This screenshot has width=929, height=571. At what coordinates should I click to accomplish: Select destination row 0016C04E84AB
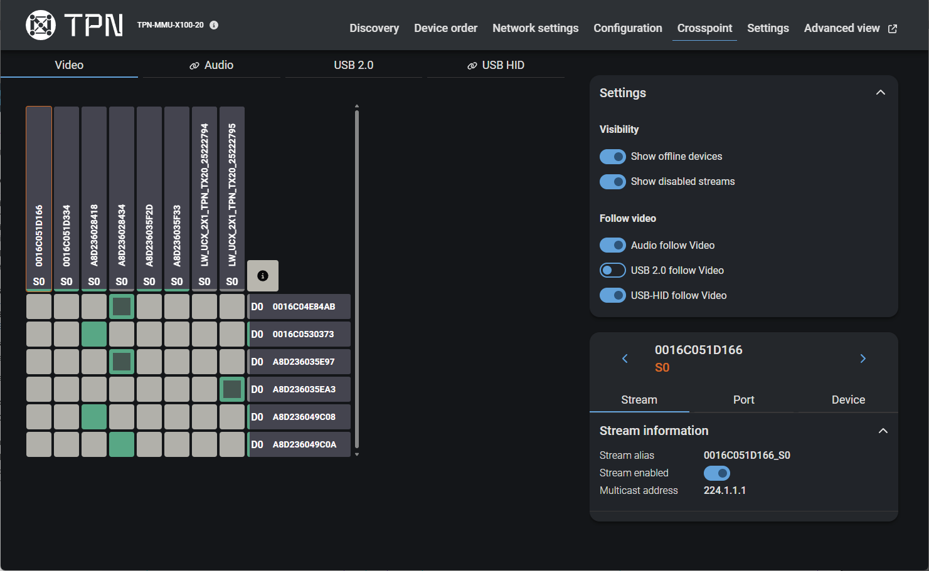299,306
